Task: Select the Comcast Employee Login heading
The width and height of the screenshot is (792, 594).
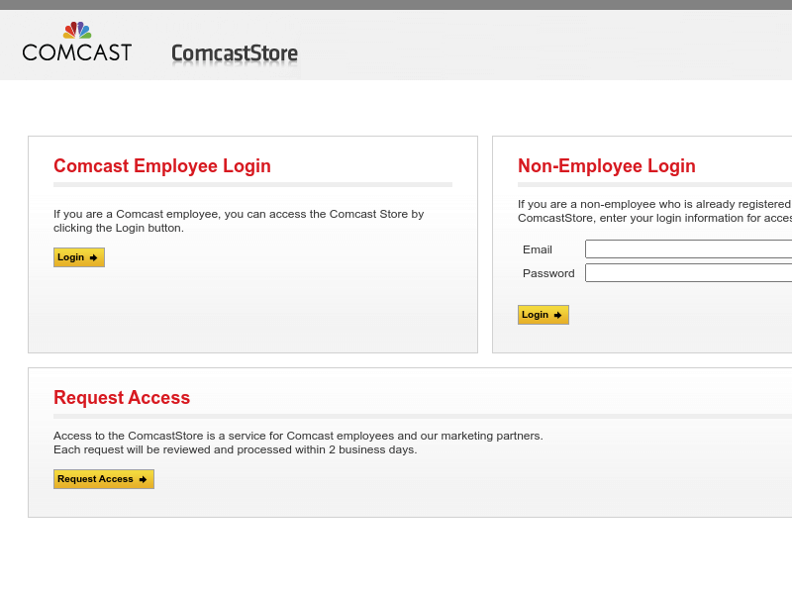Action: 162,165
